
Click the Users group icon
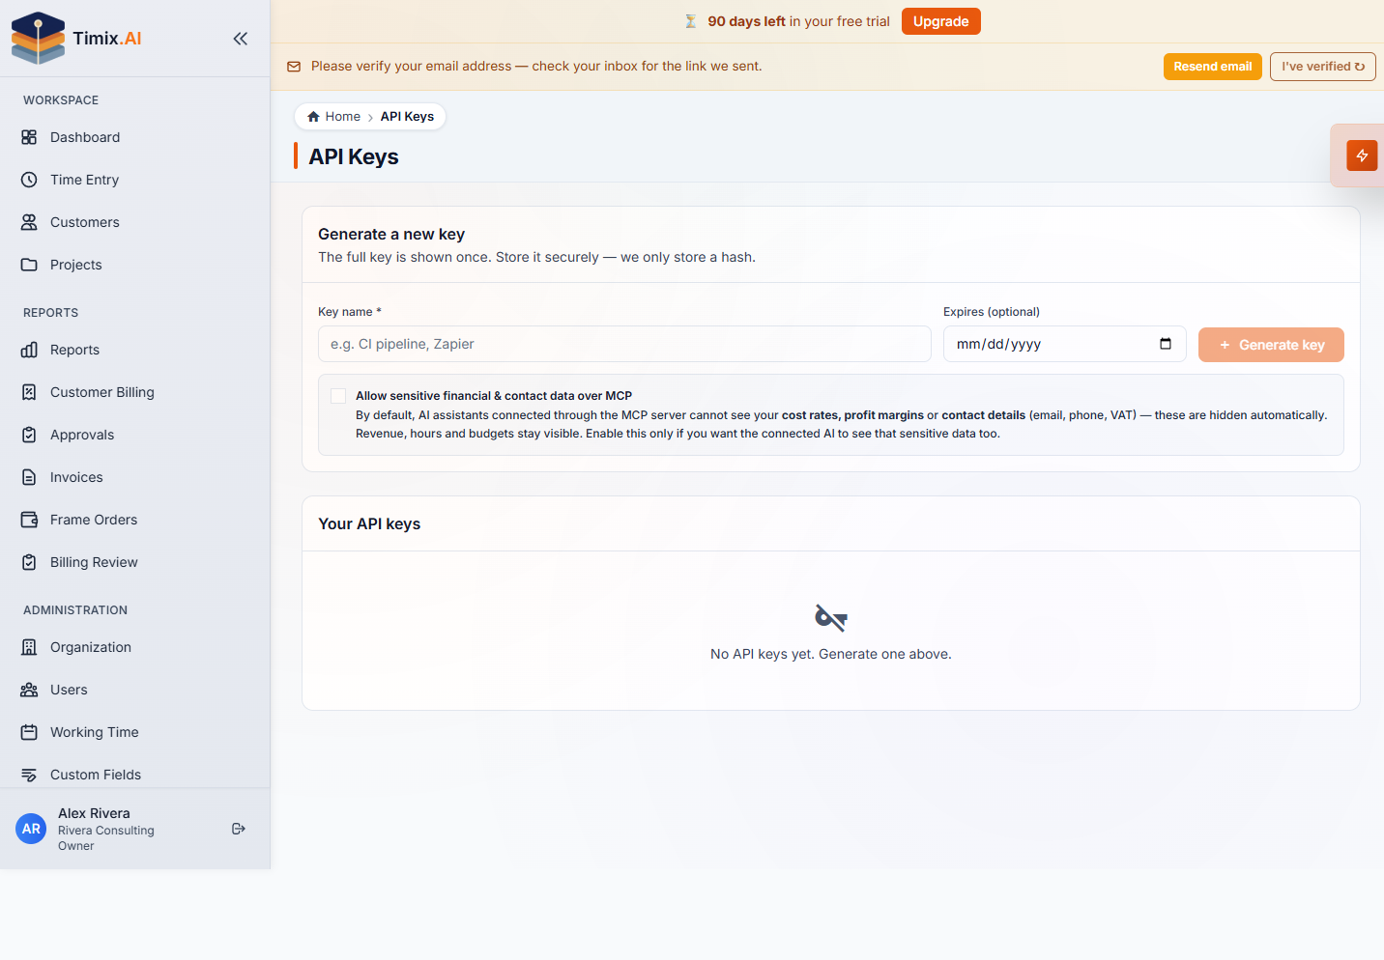[29, 690]
